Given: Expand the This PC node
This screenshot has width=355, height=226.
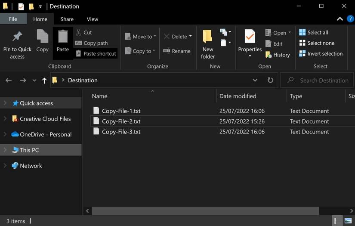Looking at the screenshot, I should [5, 150].
